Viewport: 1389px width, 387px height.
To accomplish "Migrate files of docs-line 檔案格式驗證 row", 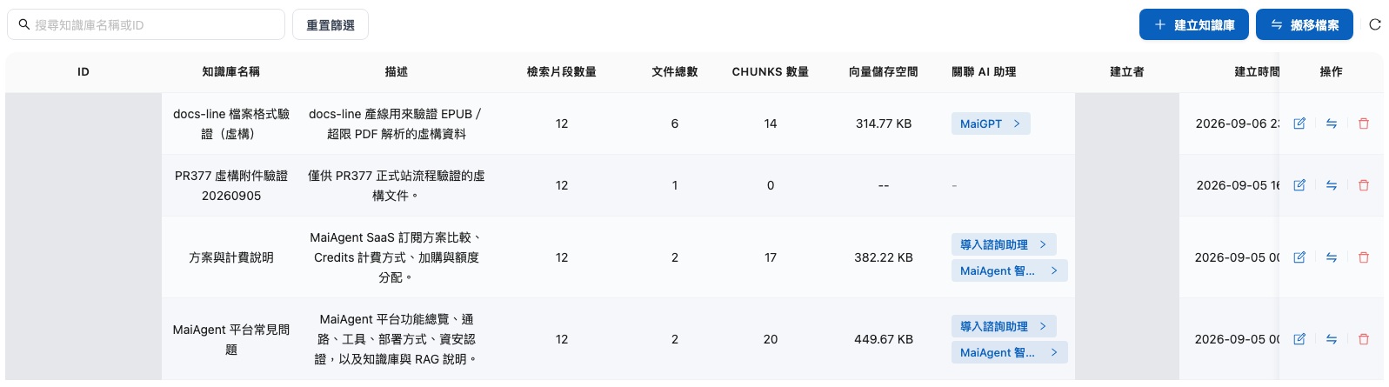I will tap(1332, 123).
